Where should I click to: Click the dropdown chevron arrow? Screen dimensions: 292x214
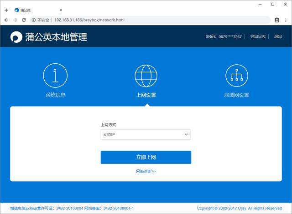186,134
